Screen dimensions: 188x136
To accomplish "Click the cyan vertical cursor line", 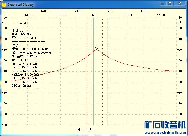I will [x=94, y=72].
